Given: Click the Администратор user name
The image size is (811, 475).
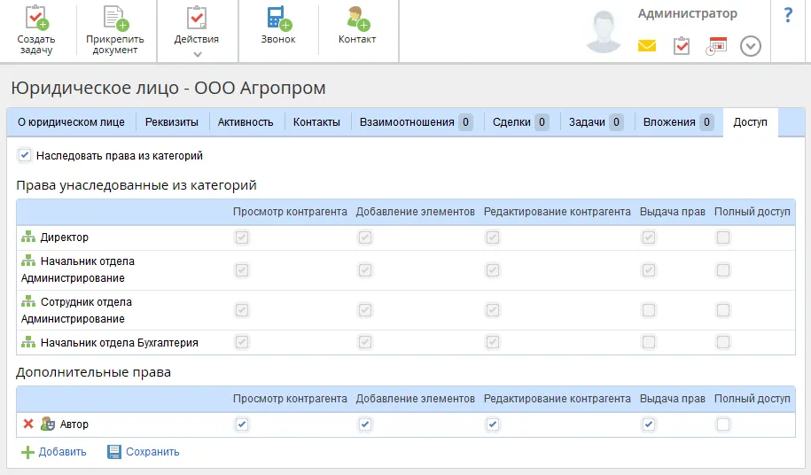Looking at the screenshot, I should tap(688, 14).
